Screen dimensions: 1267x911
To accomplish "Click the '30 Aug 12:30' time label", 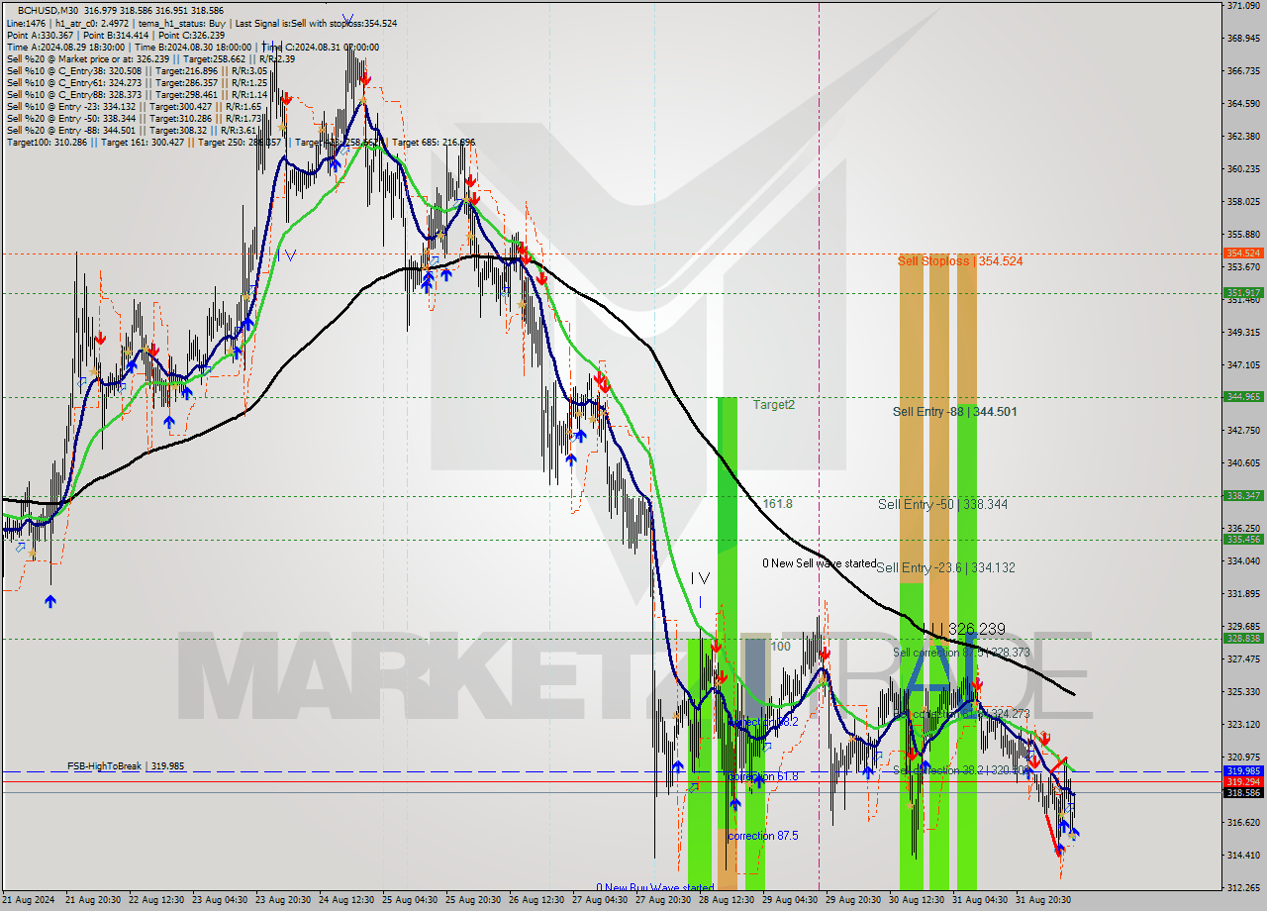I will (917, 900).
